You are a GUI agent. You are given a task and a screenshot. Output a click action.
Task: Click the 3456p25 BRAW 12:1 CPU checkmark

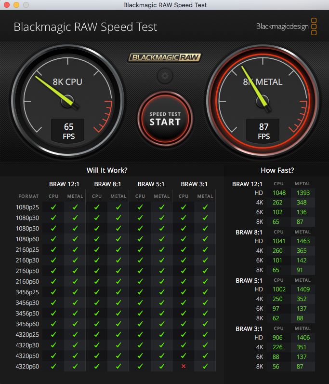tap(53, 292)
